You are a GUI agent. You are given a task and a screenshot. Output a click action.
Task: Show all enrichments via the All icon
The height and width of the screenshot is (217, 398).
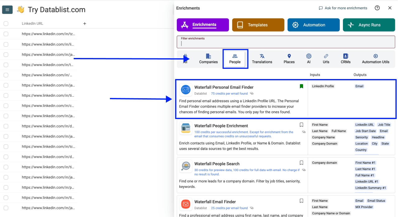[185, 58]
